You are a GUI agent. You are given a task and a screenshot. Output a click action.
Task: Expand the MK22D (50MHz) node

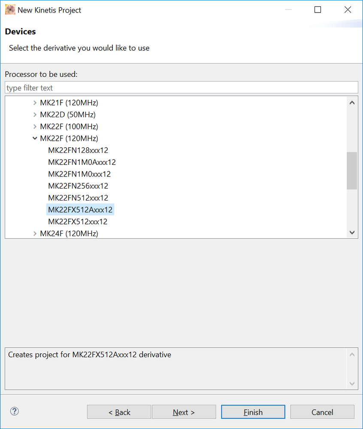[x=35, y=115]
